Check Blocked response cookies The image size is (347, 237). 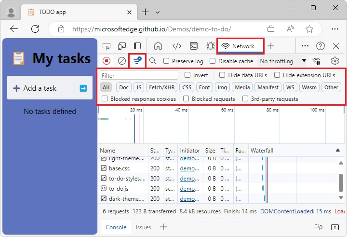pos(105,98)
